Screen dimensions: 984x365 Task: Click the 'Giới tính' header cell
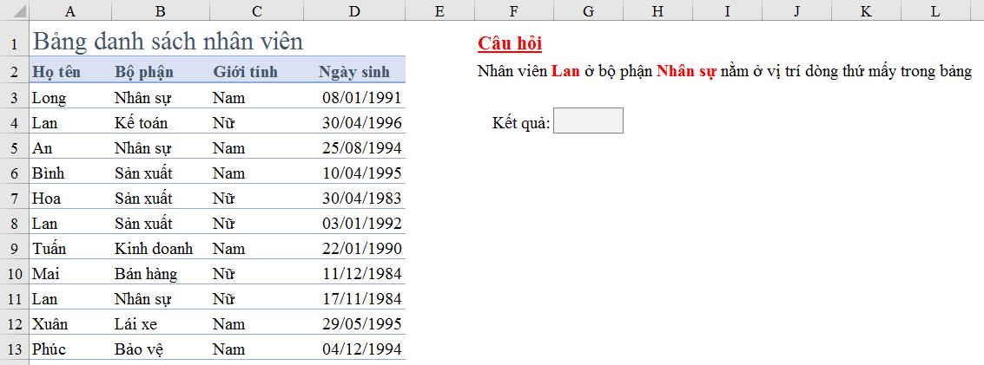pos(246,72)
